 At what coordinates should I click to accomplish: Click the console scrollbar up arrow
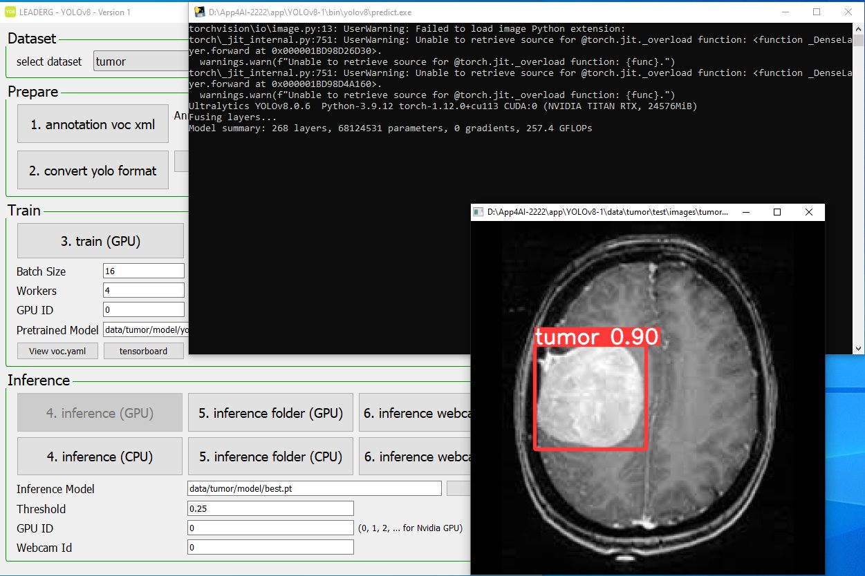tap(858, 28)
